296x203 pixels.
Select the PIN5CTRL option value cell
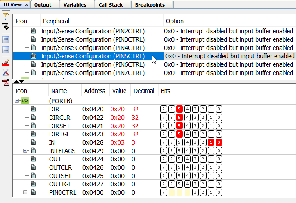pyautogui.click(x=229, y=56)
